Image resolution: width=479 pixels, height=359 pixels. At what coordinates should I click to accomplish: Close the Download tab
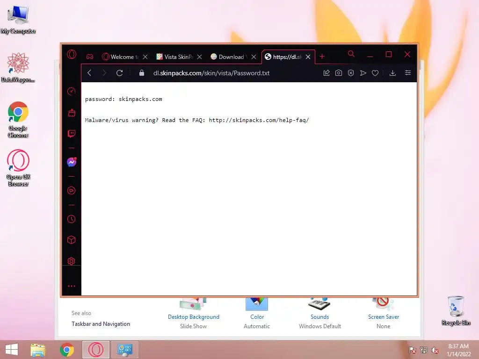click(x=254, y=57)
